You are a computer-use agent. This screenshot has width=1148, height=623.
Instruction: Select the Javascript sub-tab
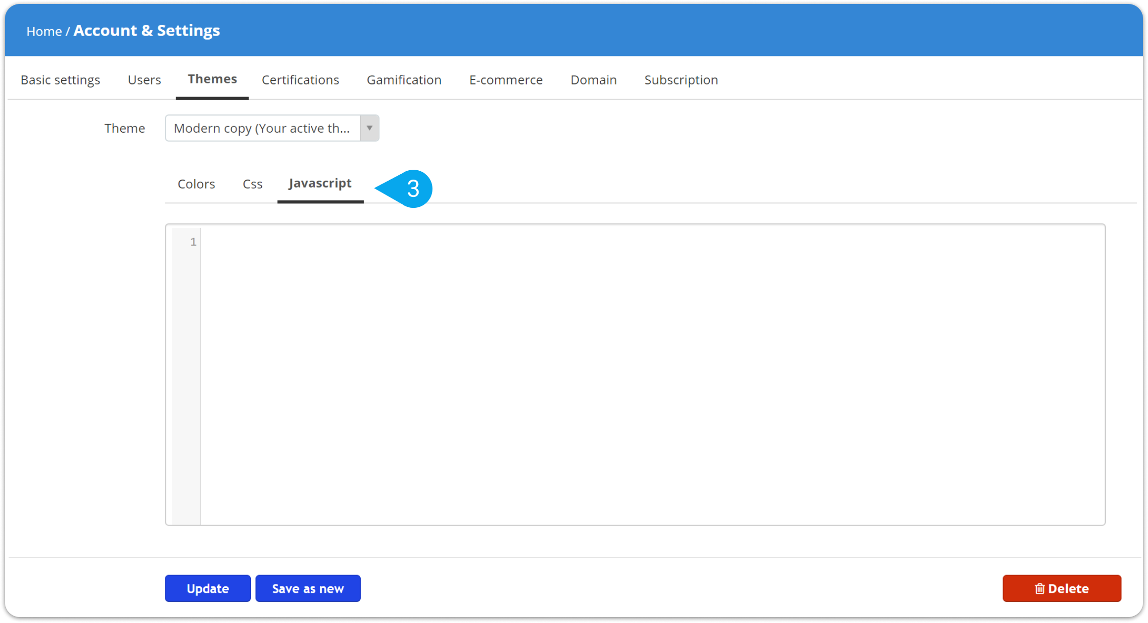[320, 184]
